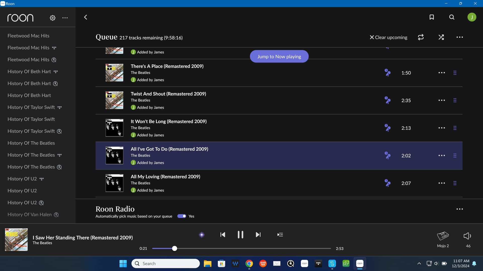
Task: Go back with the left arrow
Action: 86,17
